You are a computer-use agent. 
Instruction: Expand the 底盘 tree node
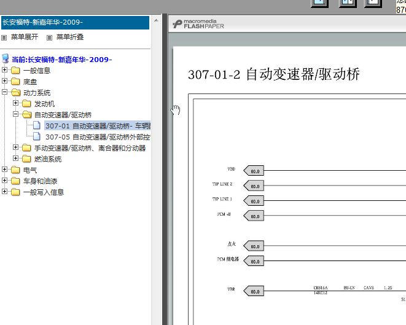coord(4,81)
